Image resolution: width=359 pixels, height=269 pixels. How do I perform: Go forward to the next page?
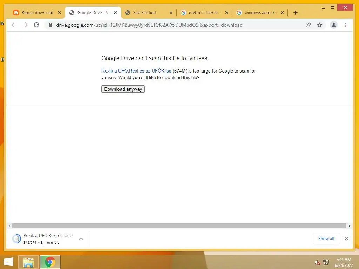point(25,25)
